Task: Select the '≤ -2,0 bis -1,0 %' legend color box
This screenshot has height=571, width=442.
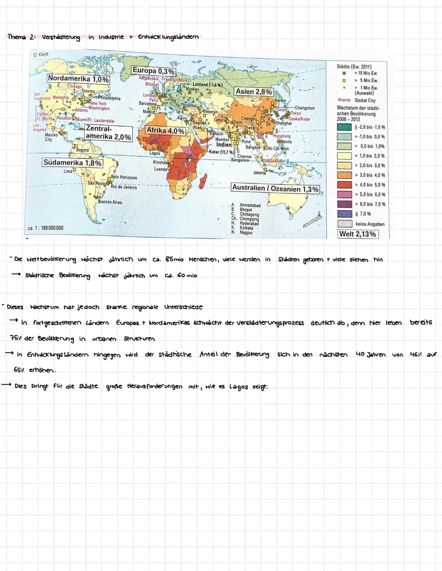Action: coord(344,127)
